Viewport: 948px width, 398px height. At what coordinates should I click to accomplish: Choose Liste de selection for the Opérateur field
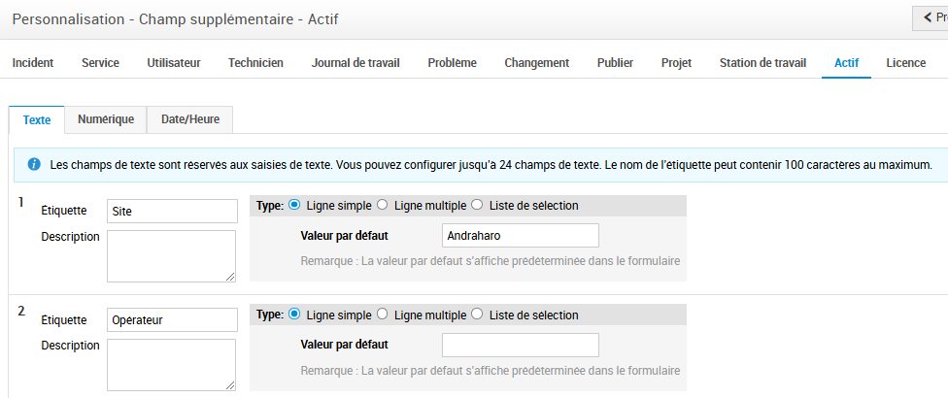click(477, 315)
